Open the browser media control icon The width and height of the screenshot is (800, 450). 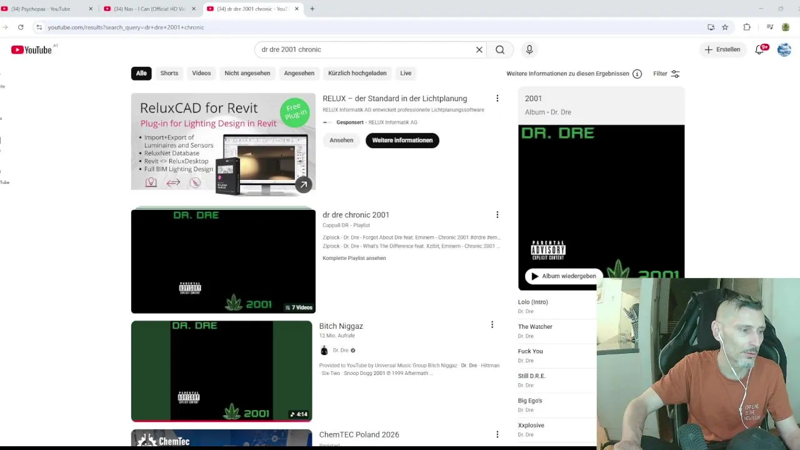(x=769, y=27)
